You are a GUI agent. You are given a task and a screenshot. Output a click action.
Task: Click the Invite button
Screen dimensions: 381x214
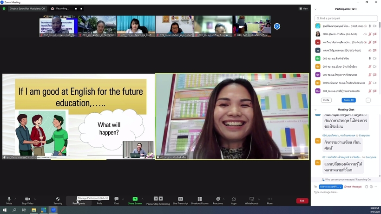click(x=326, y=100)
